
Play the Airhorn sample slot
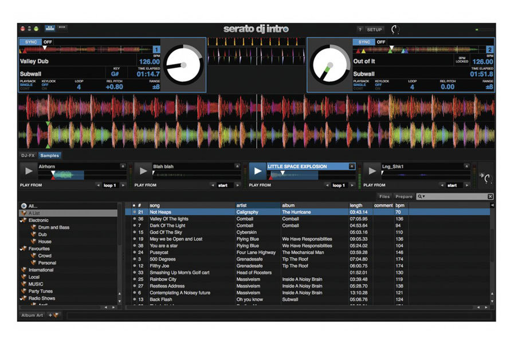pyautogui.click(x=29, y=170)
